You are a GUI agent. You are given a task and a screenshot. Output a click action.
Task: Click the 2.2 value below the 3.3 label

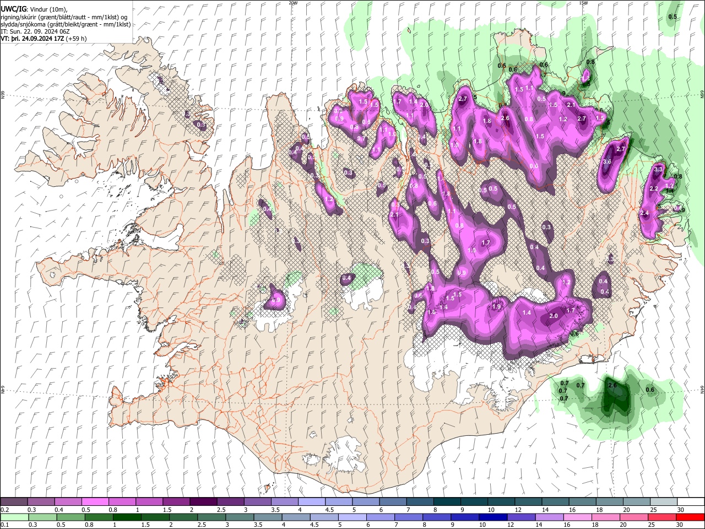[x=654, y=188]
